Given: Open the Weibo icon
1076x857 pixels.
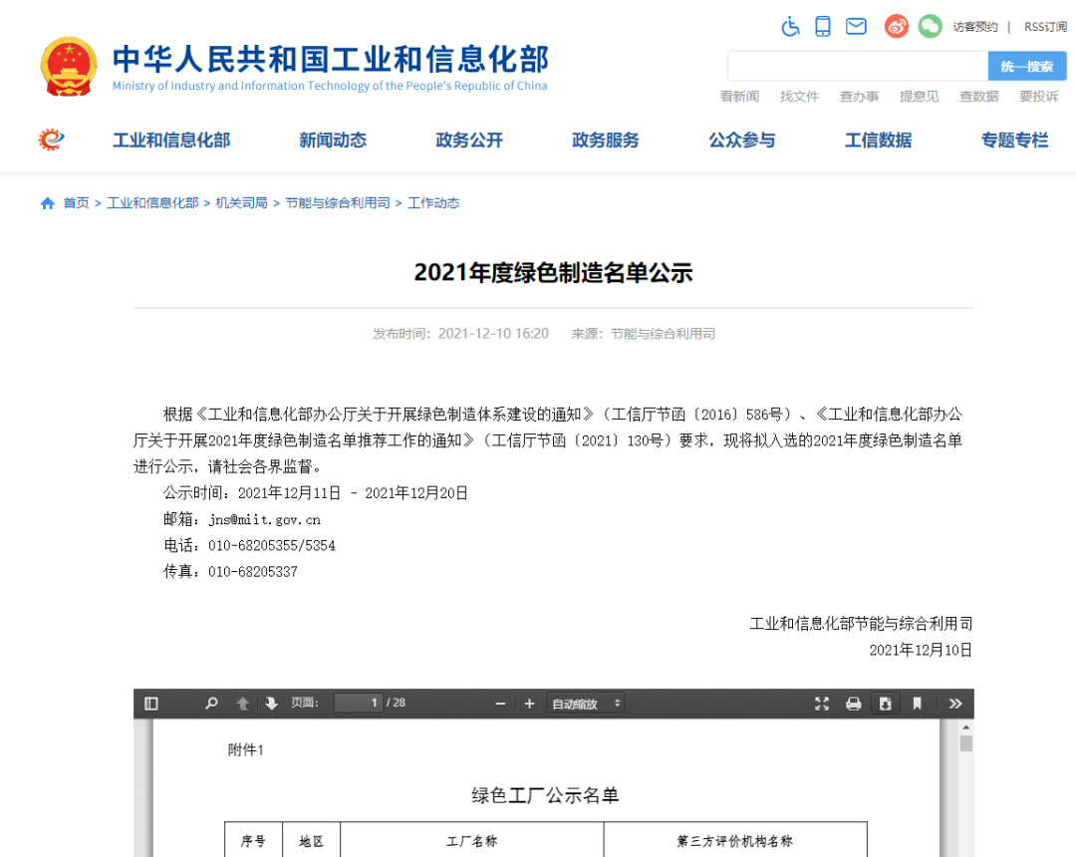Looking at the screenshot, I should (x=897, y=26).
